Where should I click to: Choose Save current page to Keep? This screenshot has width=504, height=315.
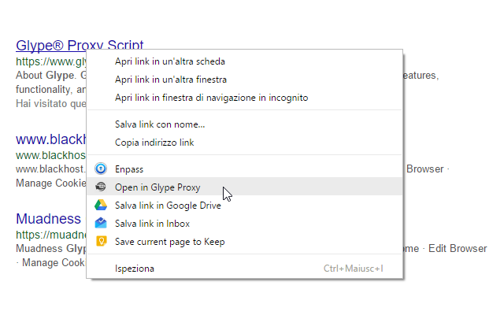click(x=244, y=242)
